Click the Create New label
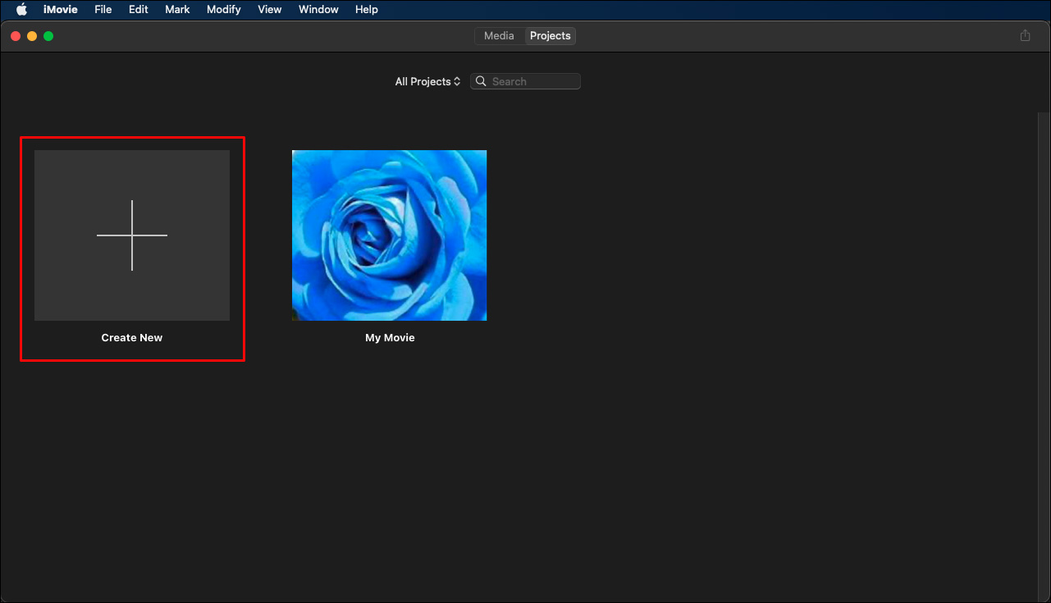 [x=132, y=337]
